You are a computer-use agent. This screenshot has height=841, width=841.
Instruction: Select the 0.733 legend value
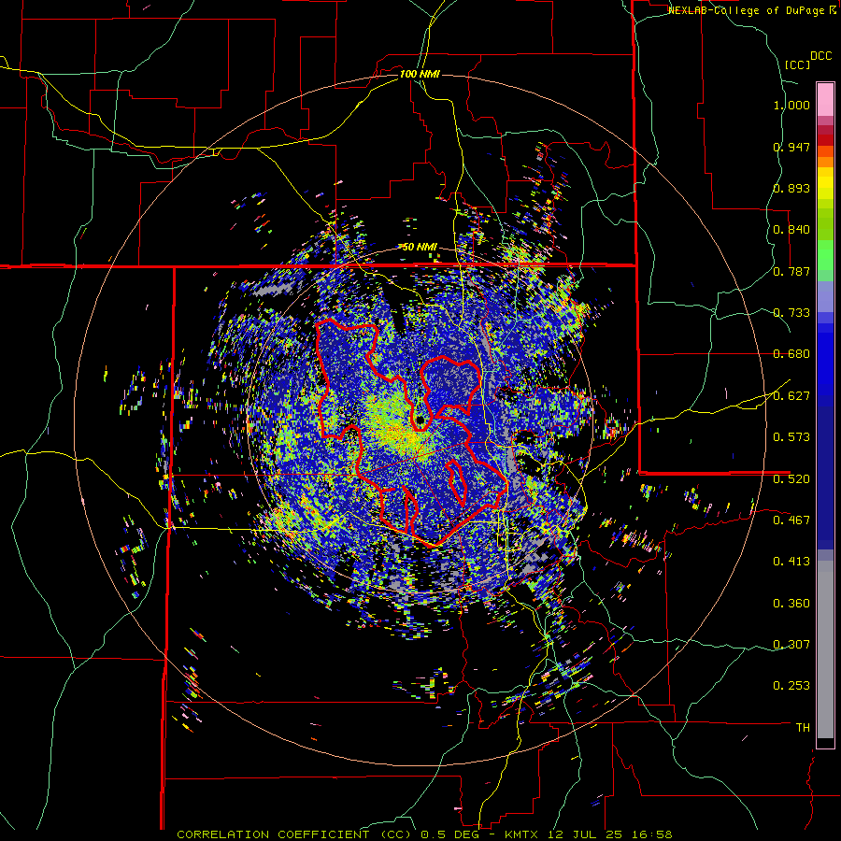[x=791, y=313]
